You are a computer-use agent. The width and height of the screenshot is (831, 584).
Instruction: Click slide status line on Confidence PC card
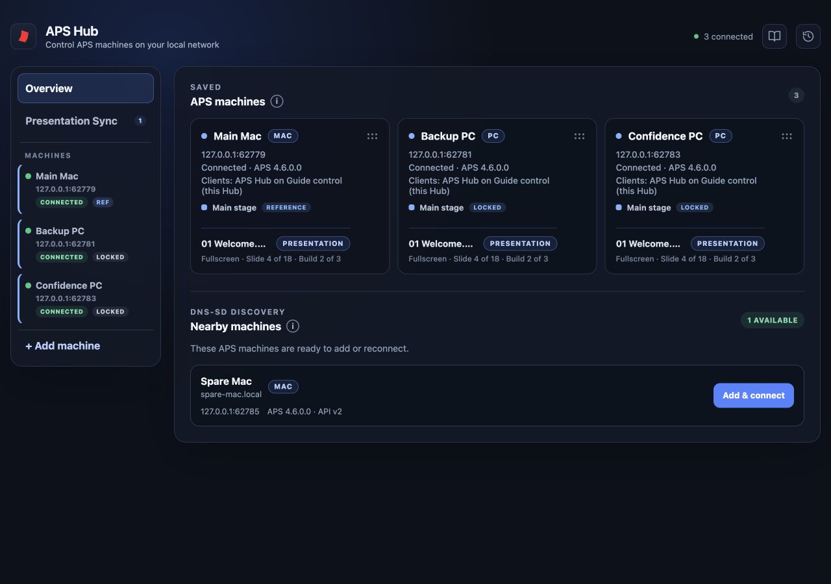[x=686, y=259]
